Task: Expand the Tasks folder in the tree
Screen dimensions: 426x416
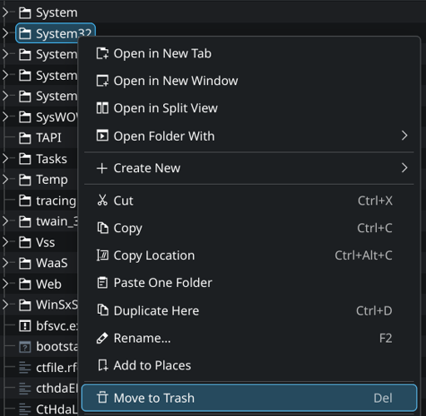Action: pos(5,159)
